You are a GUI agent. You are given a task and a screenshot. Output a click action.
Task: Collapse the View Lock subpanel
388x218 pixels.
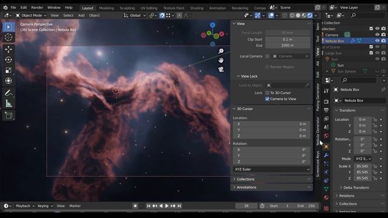[x=238, y=76]
